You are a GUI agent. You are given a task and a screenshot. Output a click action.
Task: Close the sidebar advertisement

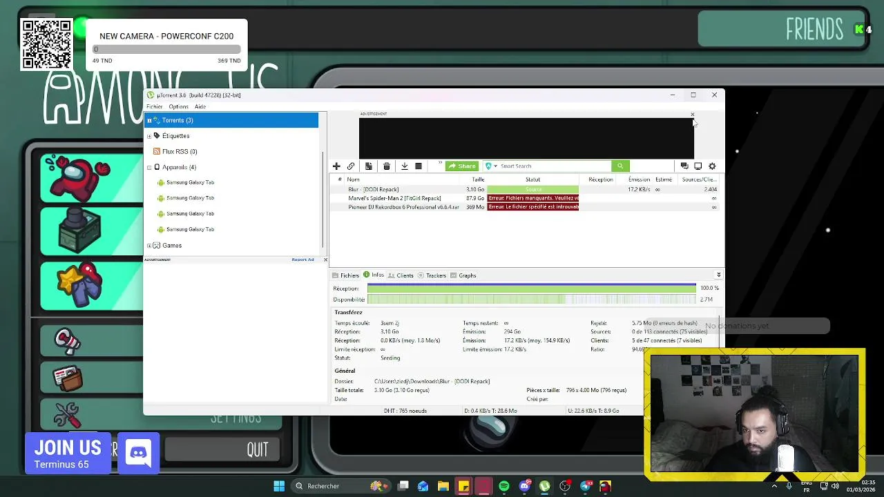(325, 260)
